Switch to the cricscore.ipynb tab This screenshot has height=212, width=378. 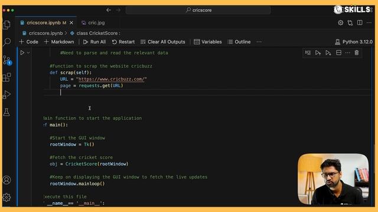click(46, 22)
